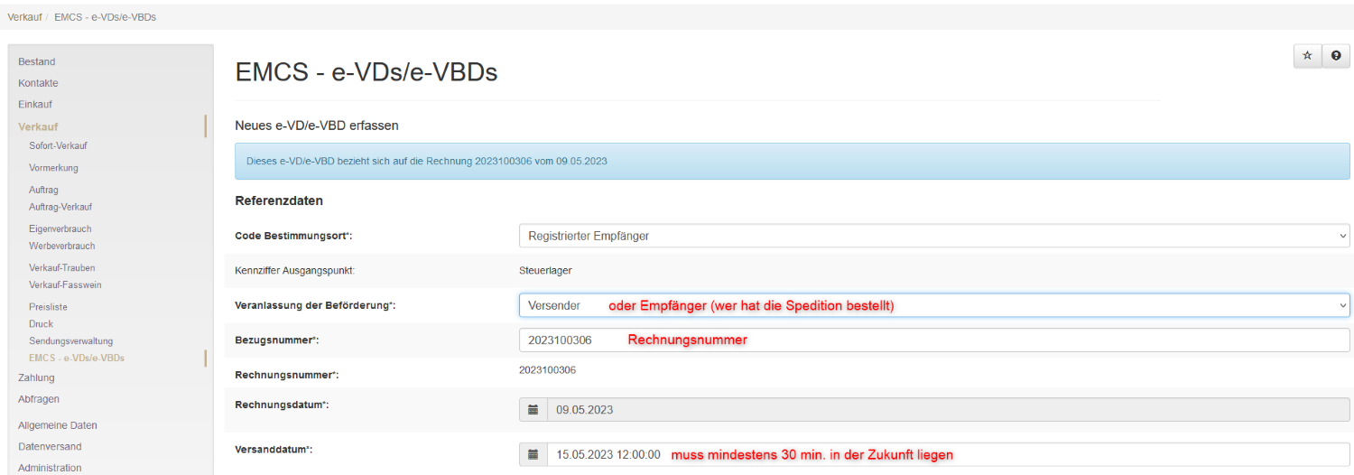Go to Vormerkung in the sidebar
Viewport: 1354px width, 475px height.
click(53, 168)
